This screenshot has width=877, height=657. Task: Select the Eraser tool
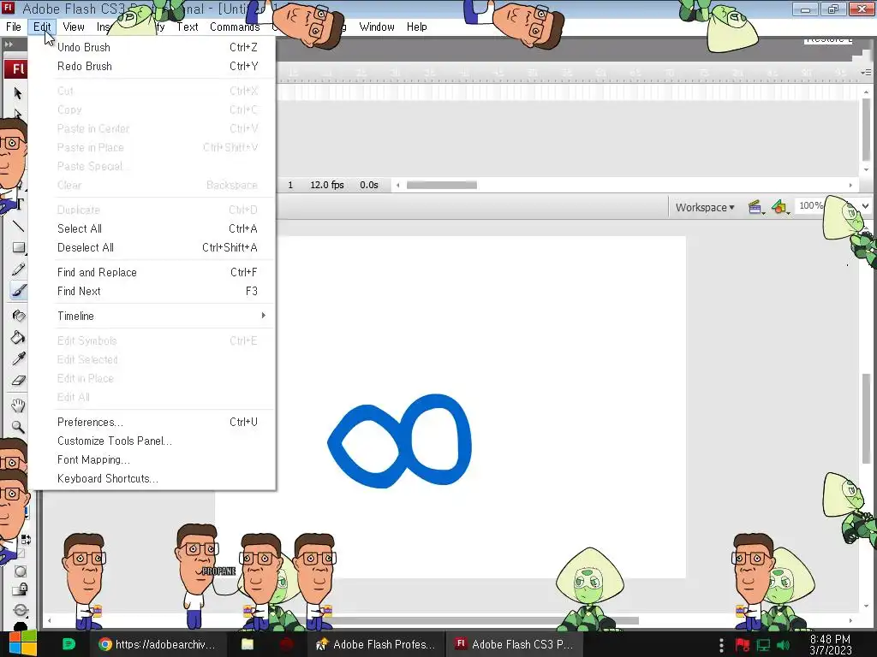click(19, 381)
